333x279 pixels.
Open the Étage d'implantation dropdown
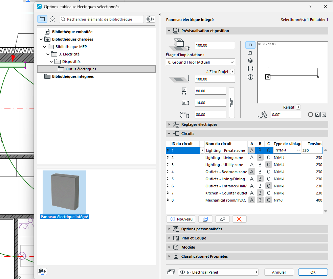click(x=200, y=62)
